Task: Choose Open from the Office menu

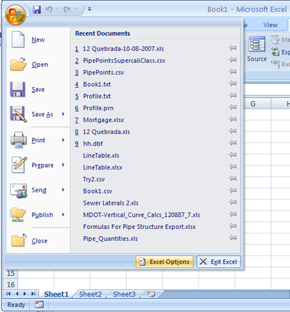Action: coord(38,64)
